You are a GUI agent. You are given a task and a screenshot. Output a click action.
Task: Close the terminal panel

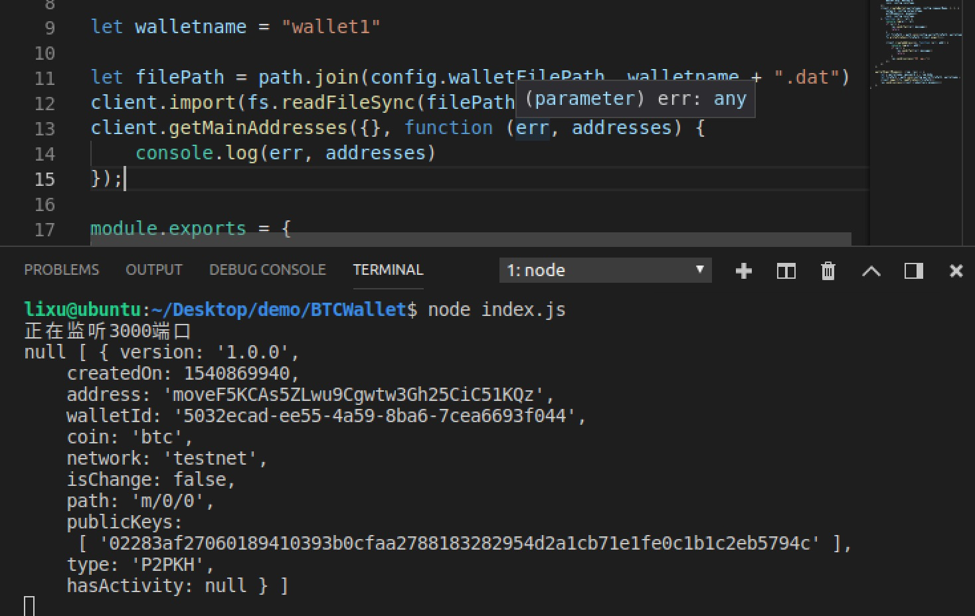tap(956, 271)
